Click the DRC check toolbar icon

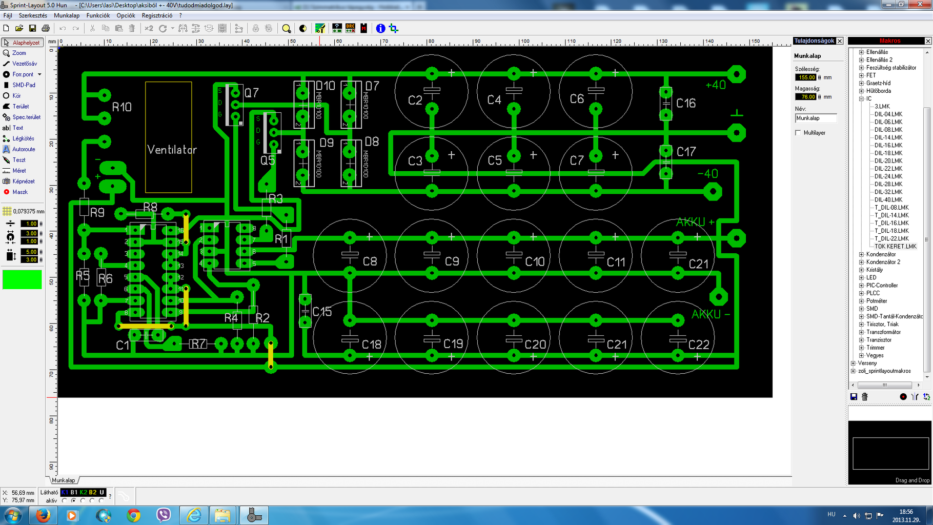[351, 28]
